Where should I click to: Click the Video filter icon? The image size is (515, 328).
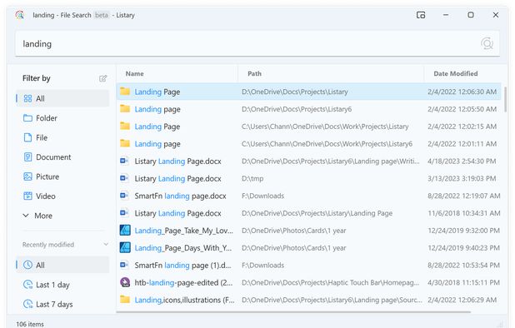pos(28,196)
